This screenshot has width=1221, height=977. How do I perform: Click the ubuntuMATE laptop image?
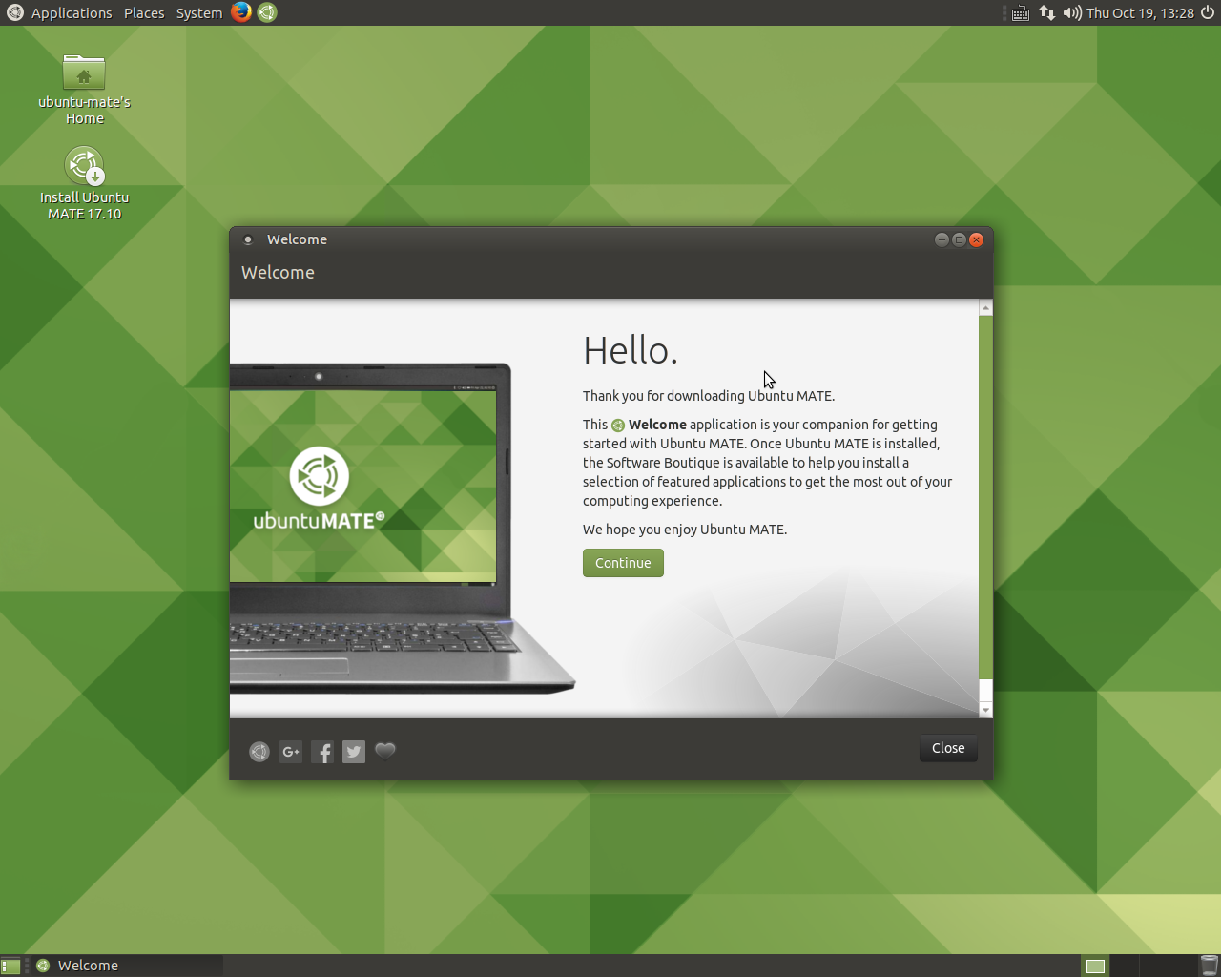click(403, 529)
